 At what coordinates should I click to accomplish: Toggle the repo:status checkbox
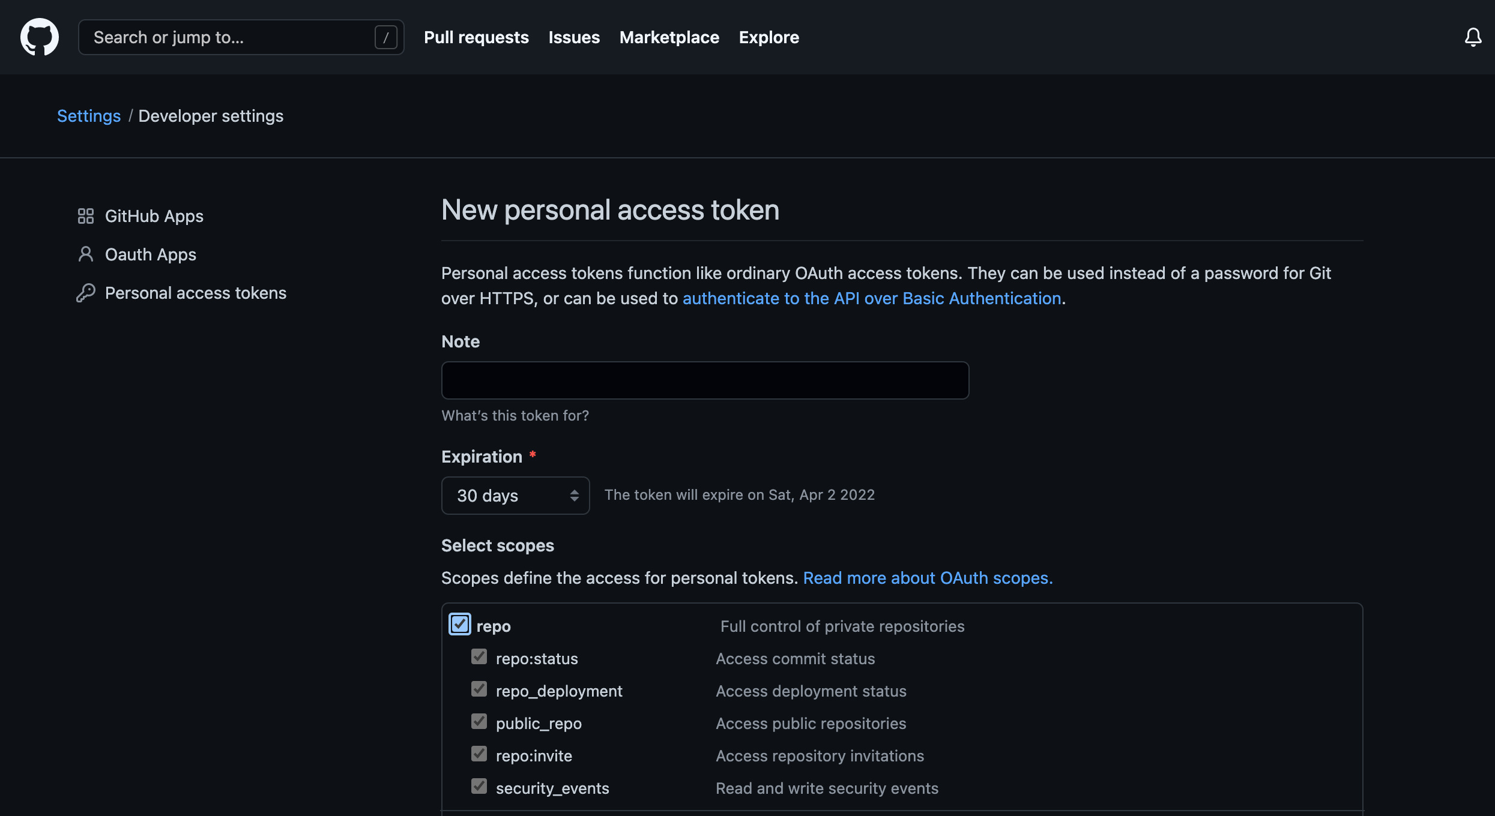click(479, 657)
